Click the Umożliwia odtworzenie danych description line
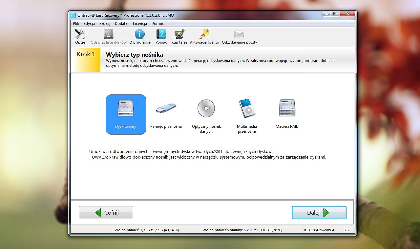420x249 pixels. click(181, 151)
